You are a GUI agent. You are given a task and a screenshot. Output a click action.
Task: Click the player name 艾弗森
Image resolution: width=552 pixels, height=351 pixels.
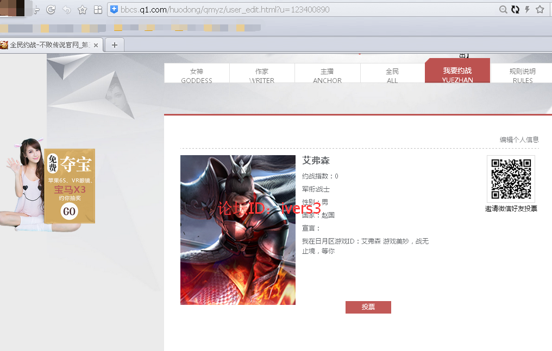(316, 161)
